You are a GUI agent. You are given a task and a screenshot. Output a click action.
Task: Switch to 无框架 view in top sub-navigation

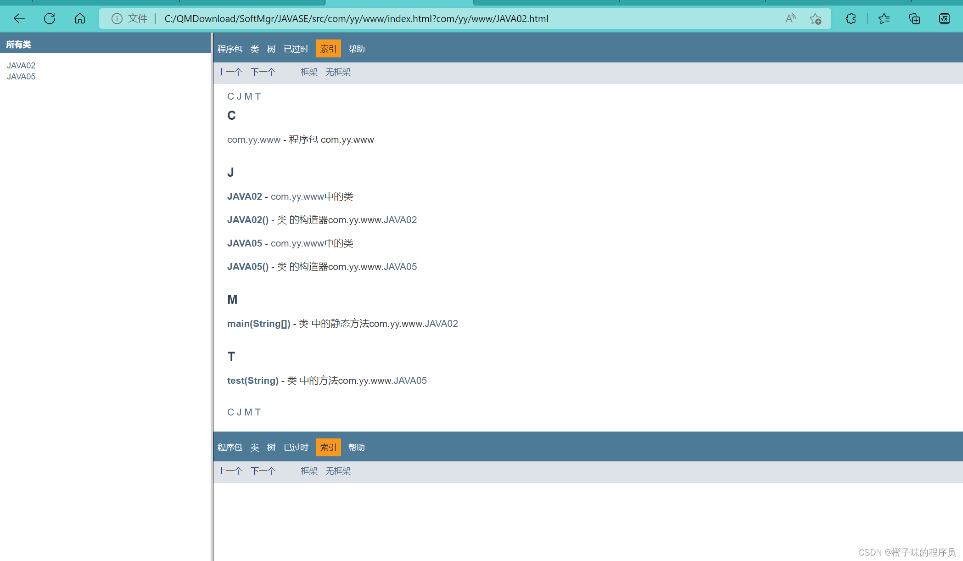pyautogui.click(x=338, y=72)
